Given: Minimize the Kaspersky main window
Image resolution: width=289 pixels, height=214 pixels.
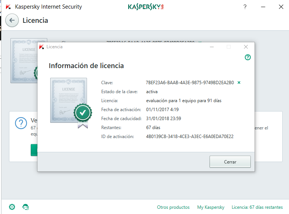Looking at the screenshot, I should tap(263, 7).
